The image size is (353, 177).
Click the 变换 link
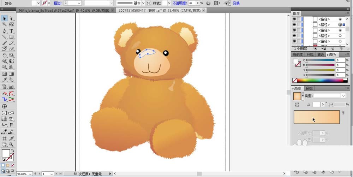click(236, 3)
